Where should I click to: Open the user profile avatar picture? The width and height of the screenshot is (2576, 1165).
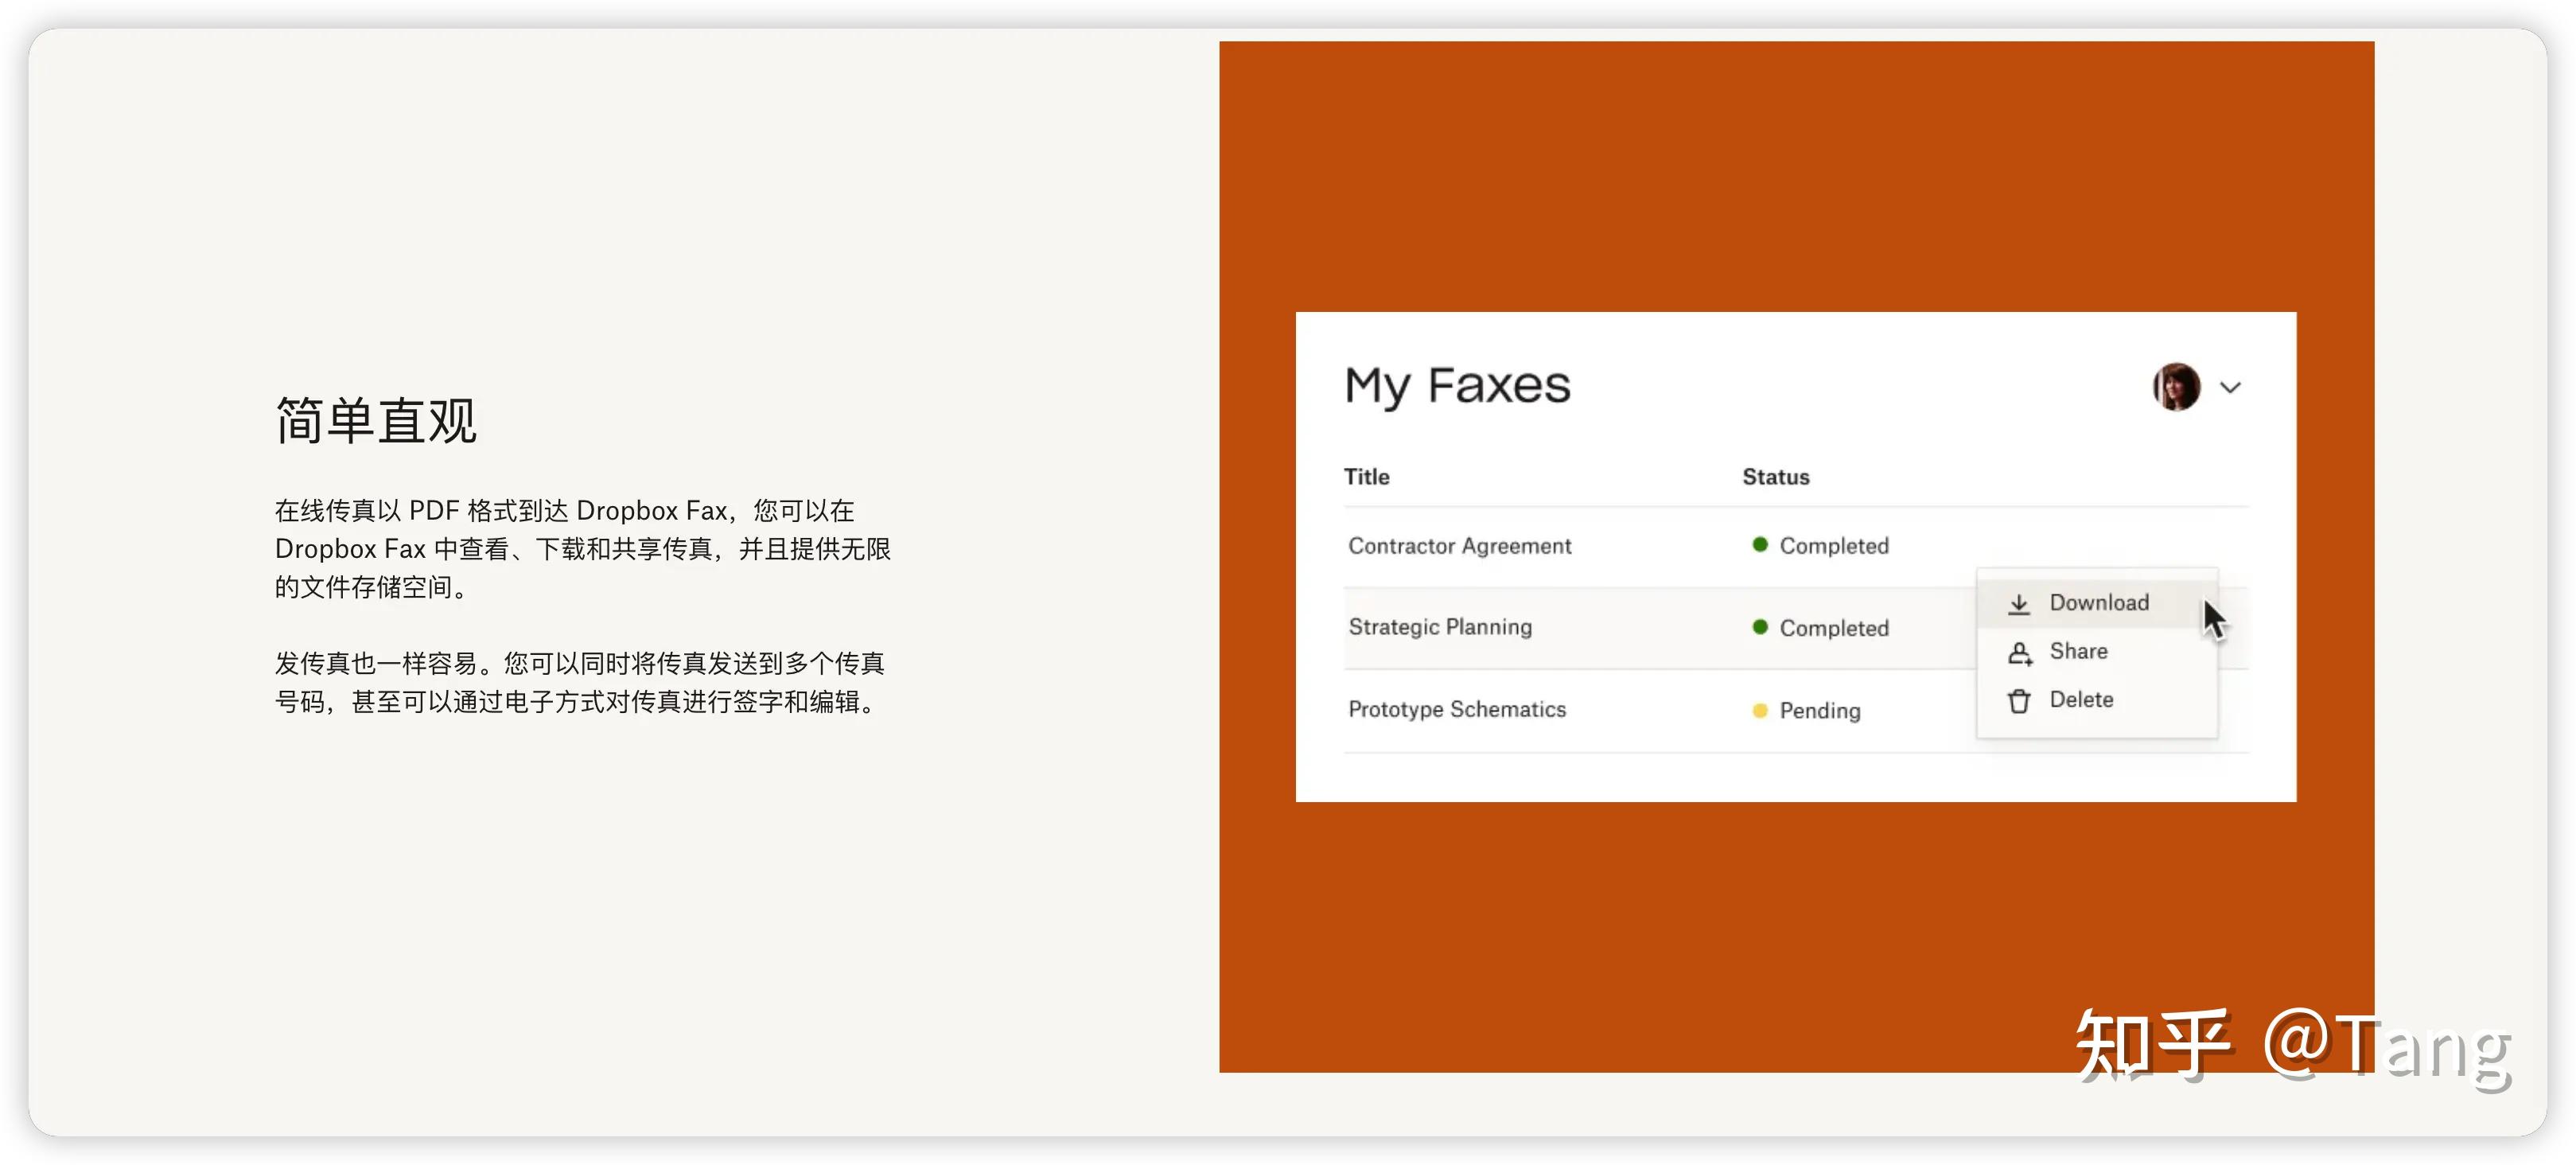2180,387
